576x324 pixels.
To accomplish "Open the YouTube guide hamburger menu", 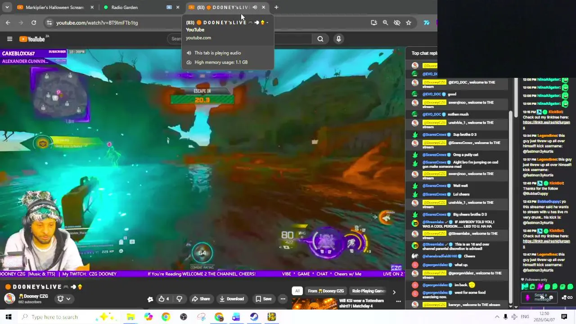I will point(9,39).
